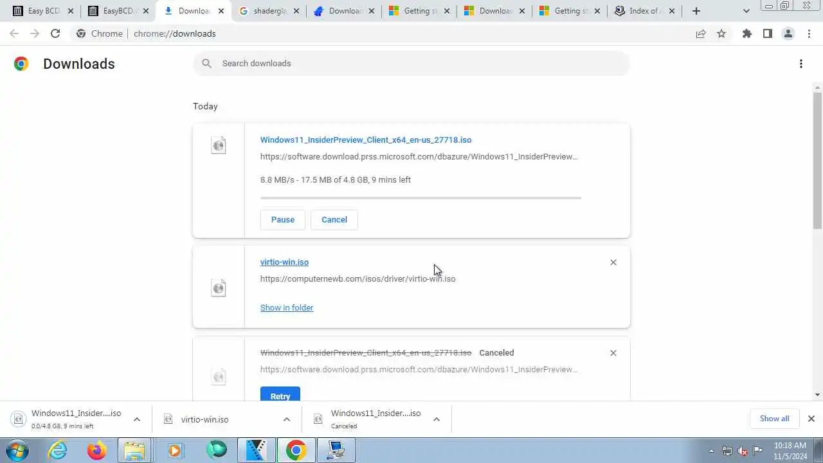Click the muted volume tray icon
Image resolution: width=823 pixels, height=463 pixels.
coord(743,451)
